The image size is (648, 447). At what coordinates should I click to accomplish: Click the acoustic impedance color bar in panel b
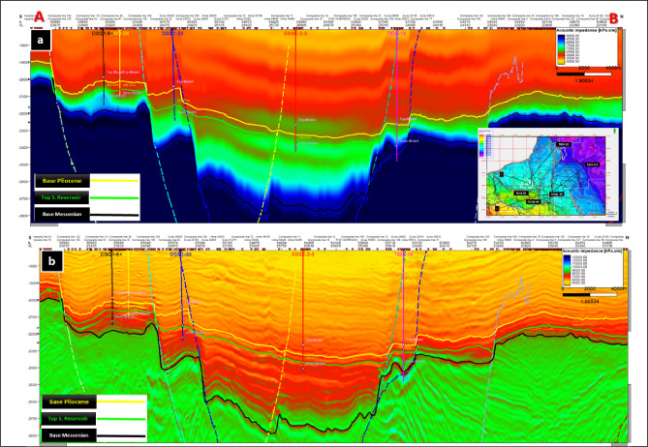click(567, 270)
